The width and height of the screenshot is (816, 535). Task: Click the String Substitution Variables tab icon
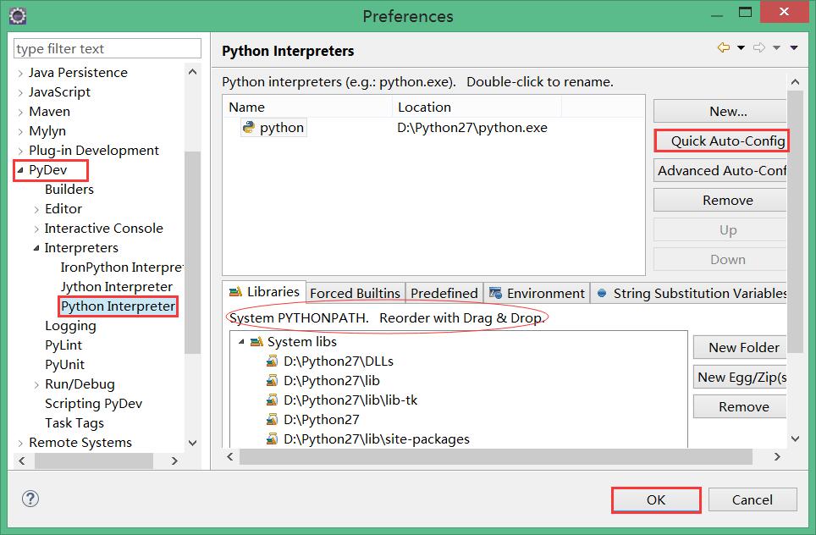602,293
